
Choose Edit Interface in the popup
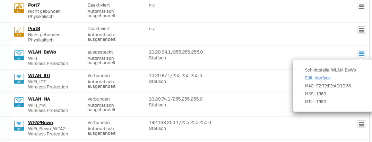[x=318, y=78]
